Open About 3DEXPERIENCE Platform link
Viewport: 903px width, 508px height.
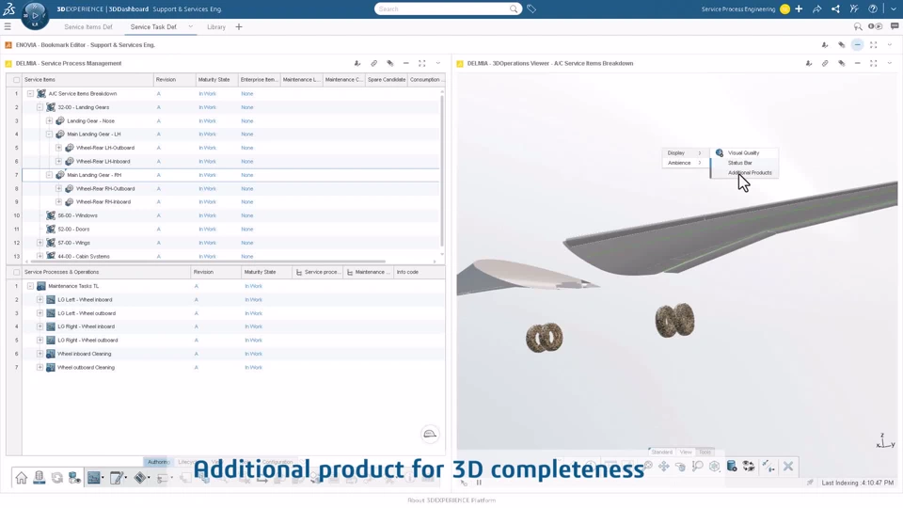(451, 500)
